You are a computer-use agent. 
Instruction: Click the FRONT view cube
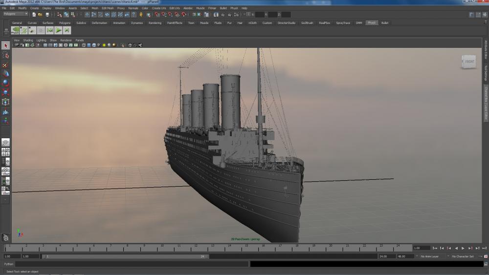tap(469, 62)
